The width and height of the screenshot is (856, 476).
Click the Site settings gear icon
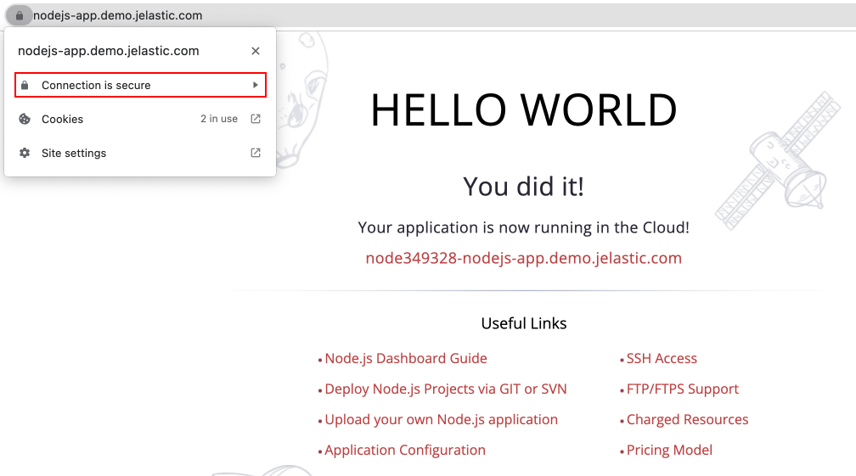[x=25, y=154]
